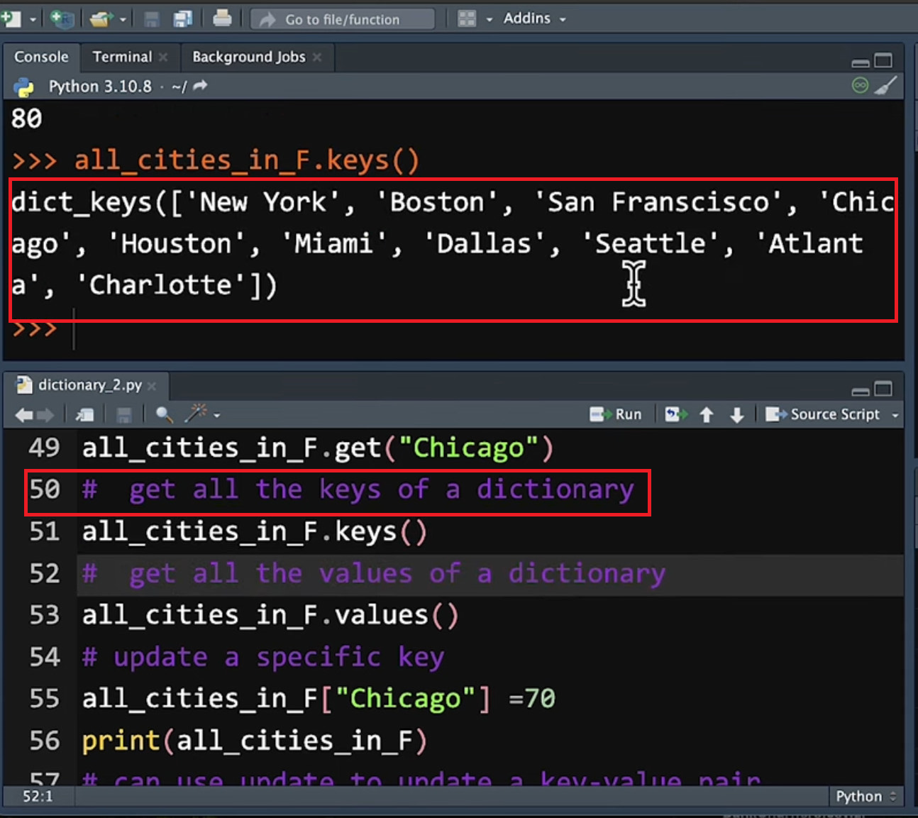Open the Source Script dropdown arrow

[895, 415]
